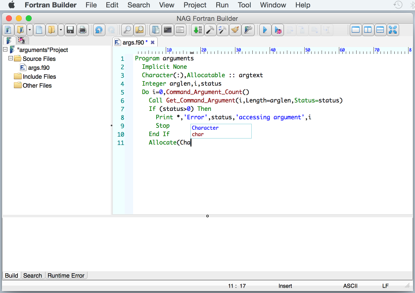The width and height of the screenshot is (415, 293).
Task: Select the Other Files folder
Action: [x=37, y=86]
